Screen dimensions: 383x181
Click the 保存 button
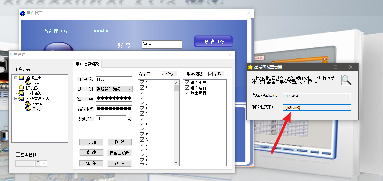pos(91,163)
